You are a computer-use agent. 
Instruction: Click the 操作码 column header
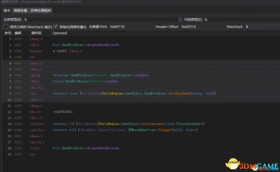pos(36,33)
